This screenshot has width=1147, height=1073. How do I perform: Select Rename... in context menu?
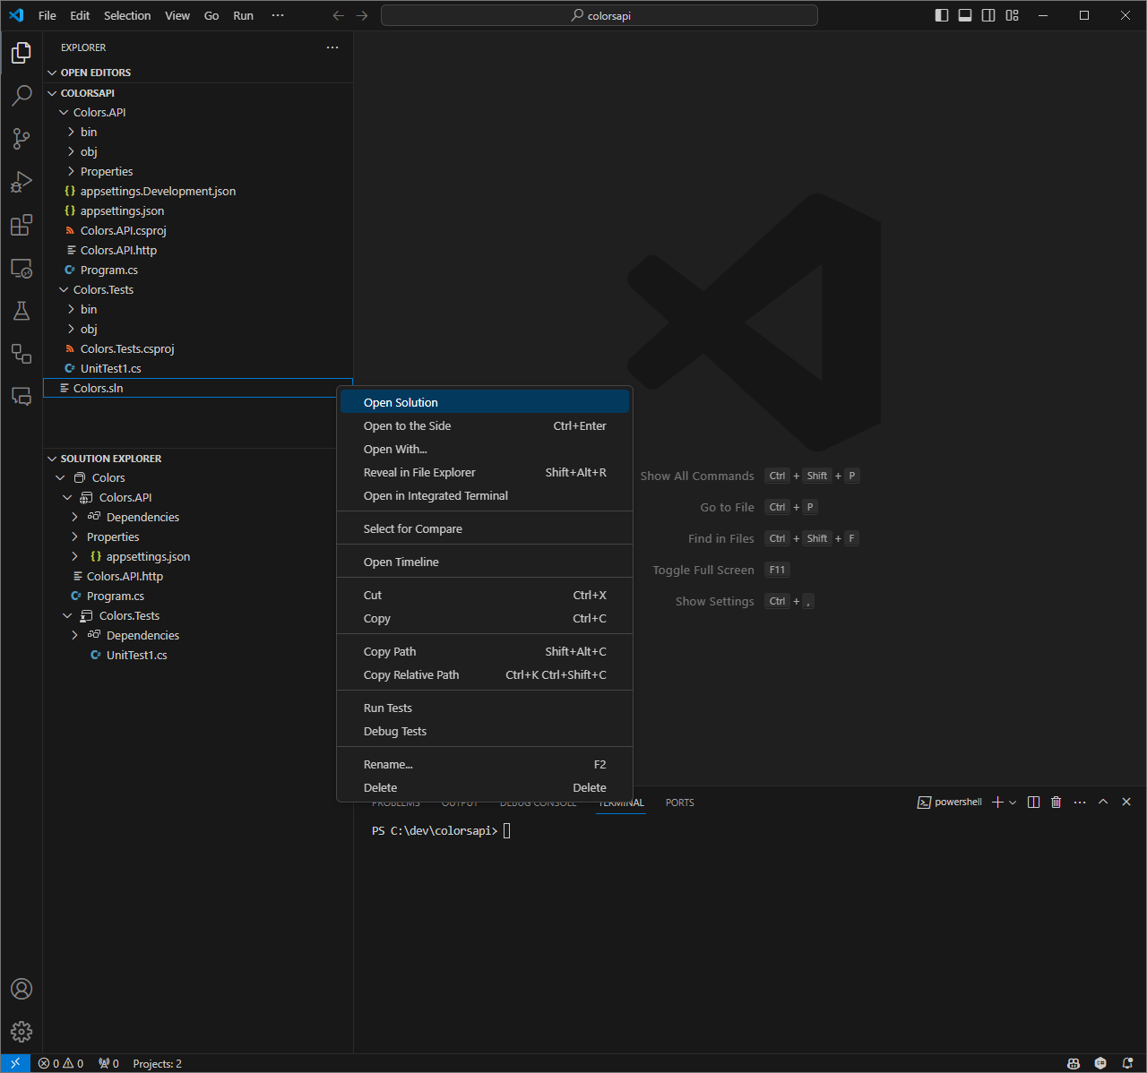coord(485,765)
